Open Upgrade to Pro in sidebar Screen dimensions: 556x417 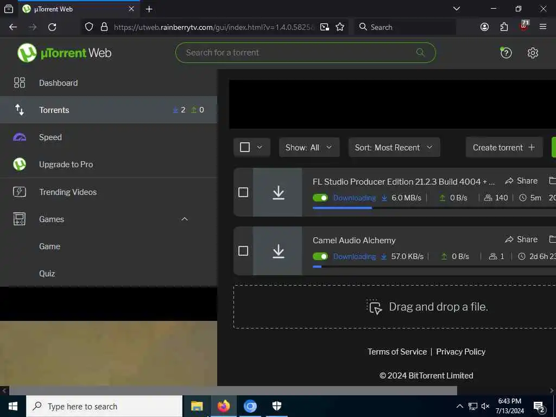[x=109, y=165]
